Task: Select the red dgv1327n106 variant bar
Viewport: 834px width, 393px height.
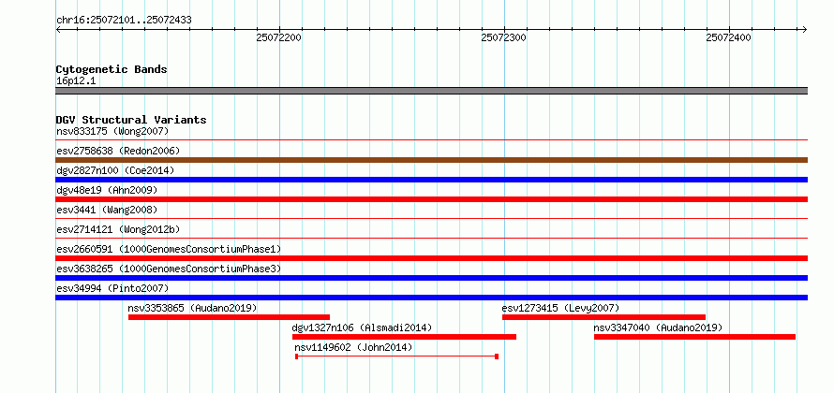Action: pos(404,337)
